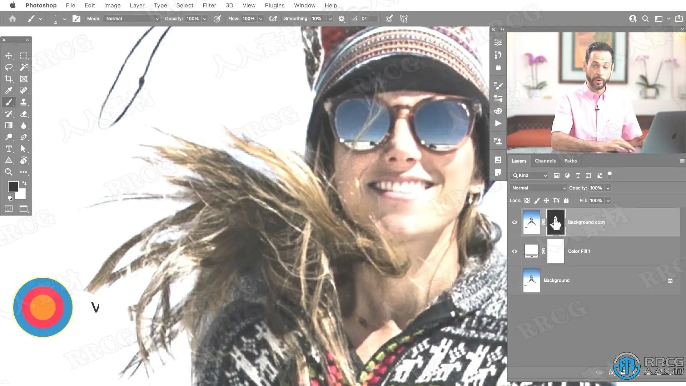Select the Eyedropper tool
Screen dimensions: 686x386
(9, 90)
